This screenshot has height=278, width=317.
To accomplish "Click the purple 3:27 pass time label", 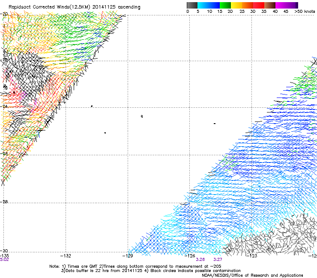I will pyautogui.click(x=218, y=260).
